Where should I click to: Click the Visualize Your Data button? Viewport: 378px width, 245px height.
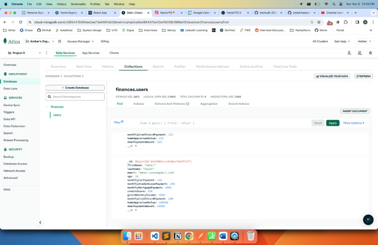[x=332, y=76]
